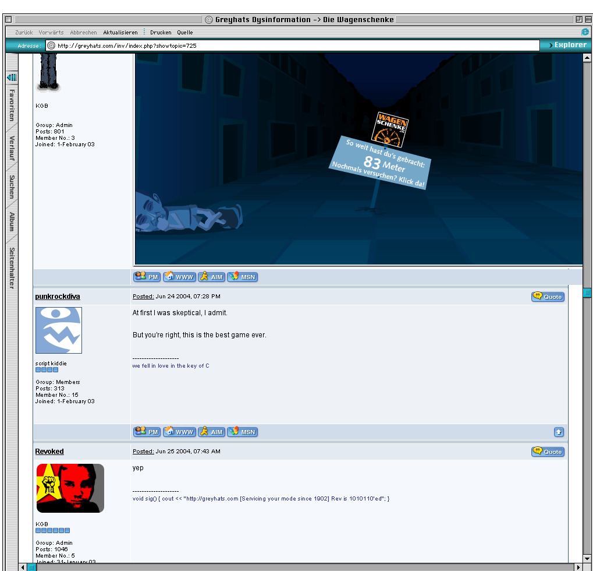Screen dimensions: 593x571
Task: Click the vertical scrollbar down arrow
Action: [587, 559]
